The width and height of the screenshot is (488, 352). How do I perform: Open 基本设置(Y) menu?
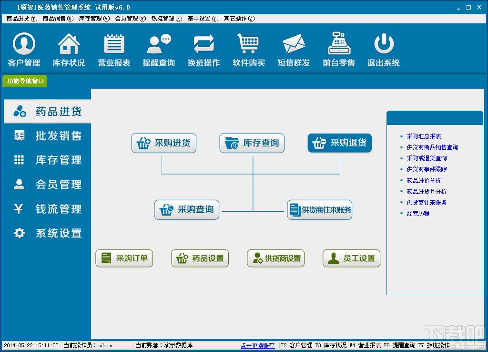tap(203, 19)
